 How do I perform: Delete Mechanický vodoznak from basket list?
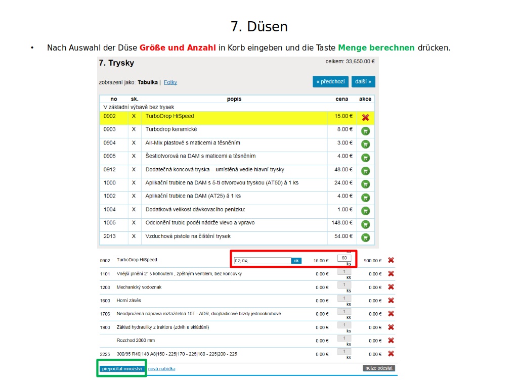(x=391, y=287)
